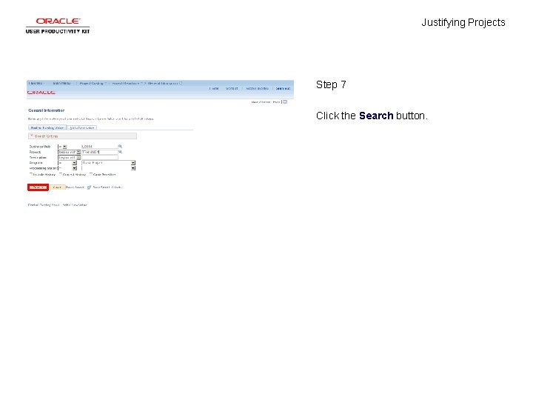
Task: Click the Save Search Criteria link text
Action: (107, 187)
